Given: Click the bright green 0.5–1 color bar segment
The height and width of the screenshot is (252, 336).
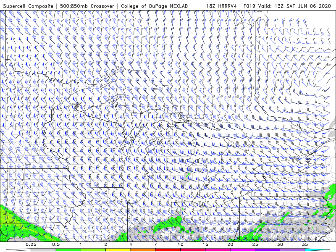Looking at the screenshot, I should point(68,250).
